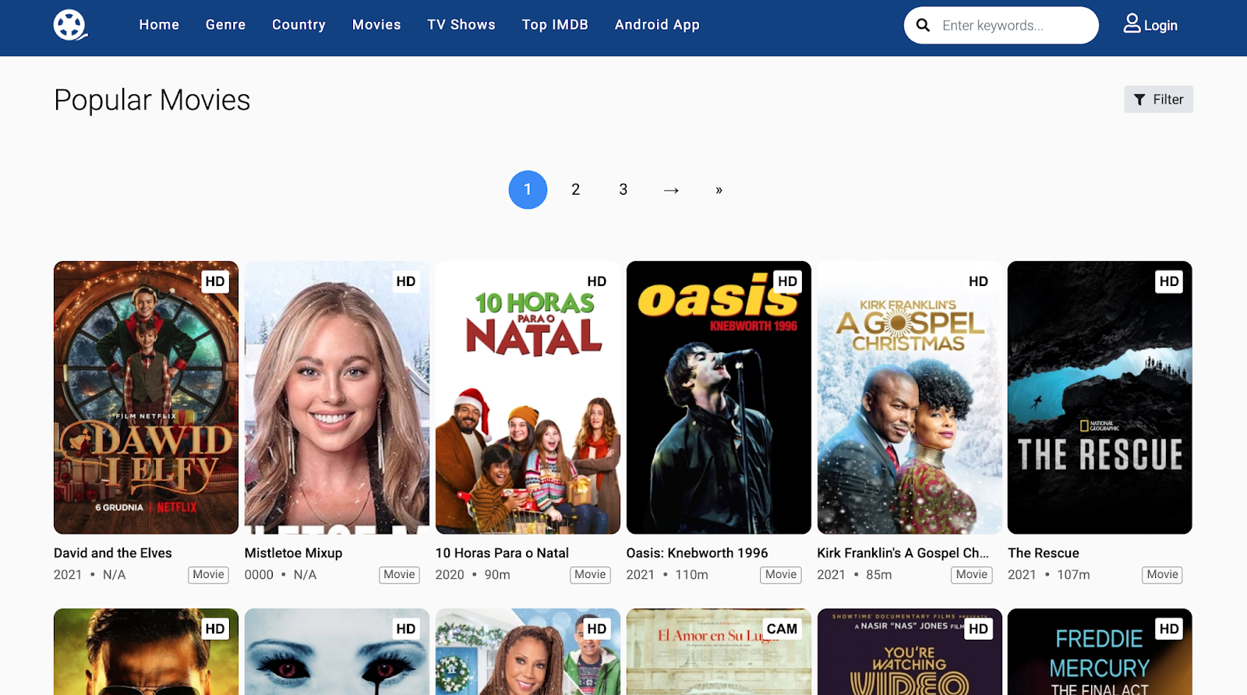Viewport: 1247px width, 695px height.
Task: Click Movie tag under 10 Horas Para o Natal
Action: click(x=590, y=575)
